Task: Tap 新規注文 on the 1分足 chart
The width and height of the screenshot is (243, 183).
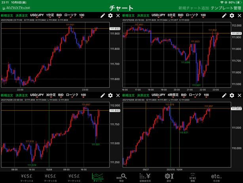Action: coord(7,15)
